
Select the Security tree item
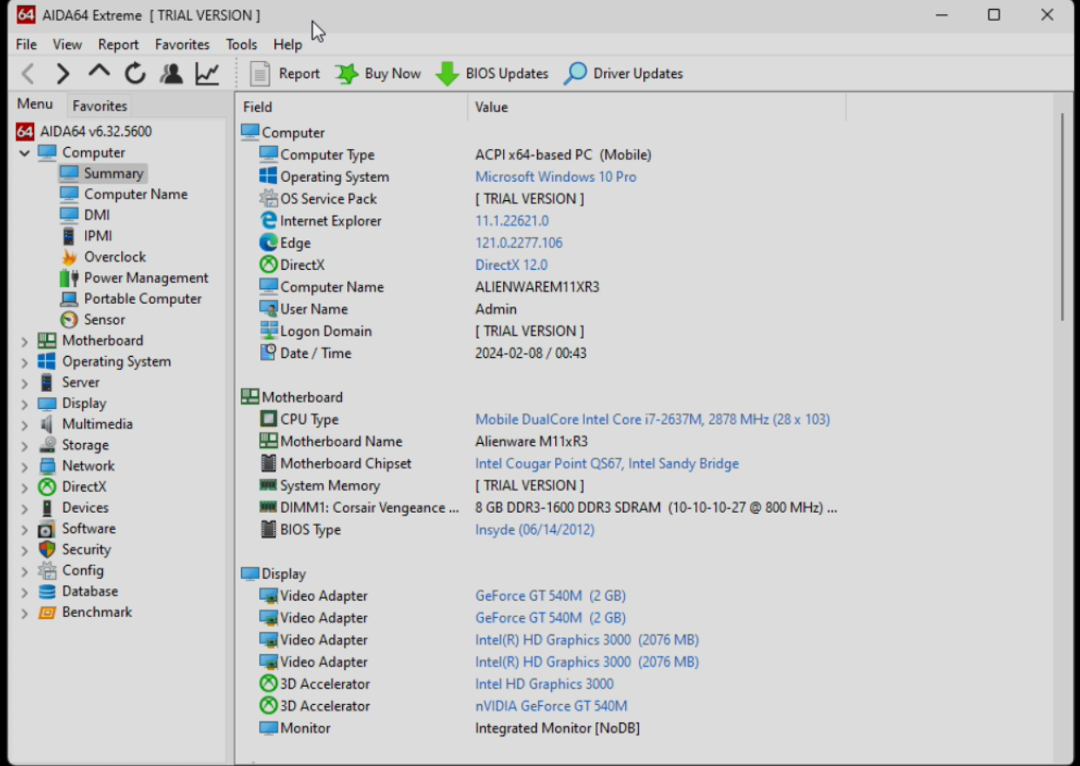[74, 549]
